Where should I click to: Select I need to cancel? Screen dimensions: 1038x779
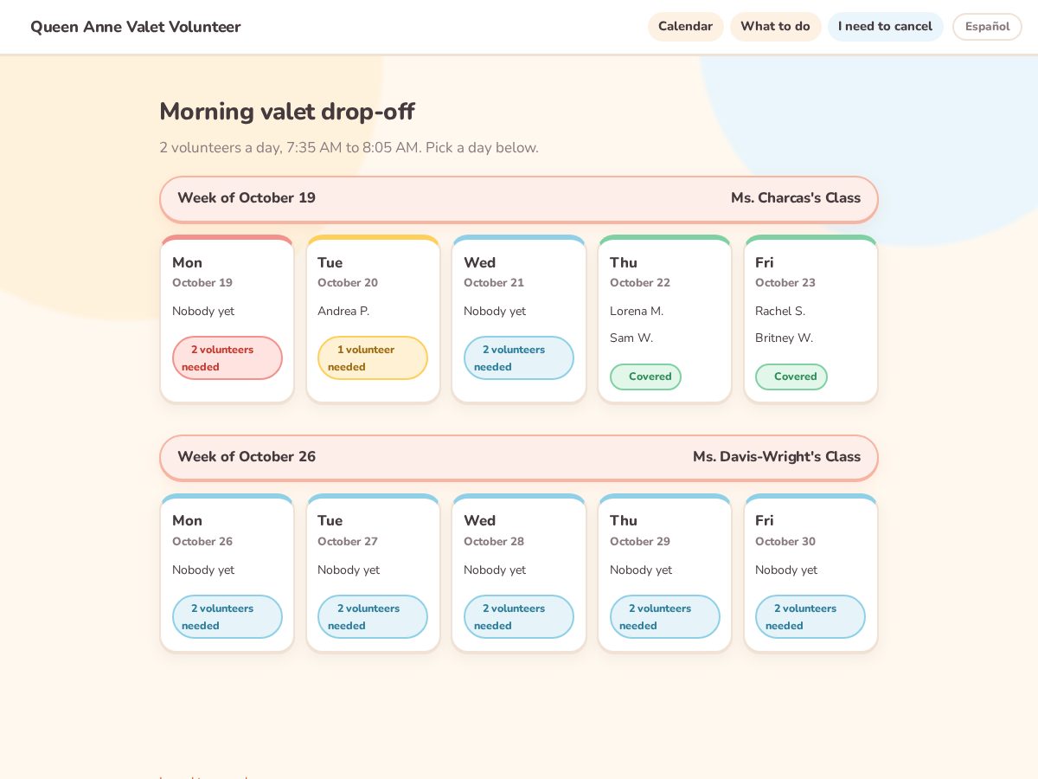(x=885, y=27)
